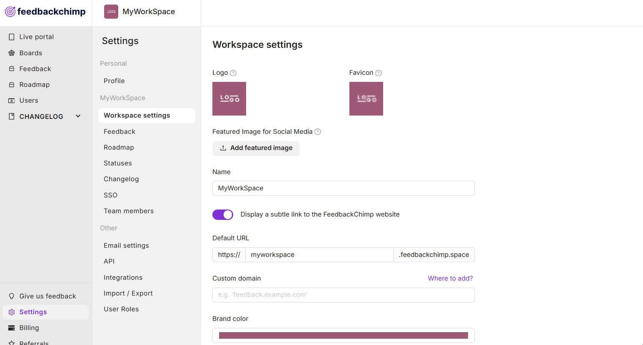Image resolution: width=643 pixels, height=345 pixels.
Task: Click the Brand color swatch bar
Action: pyautogui.click(x=344, y=335)
